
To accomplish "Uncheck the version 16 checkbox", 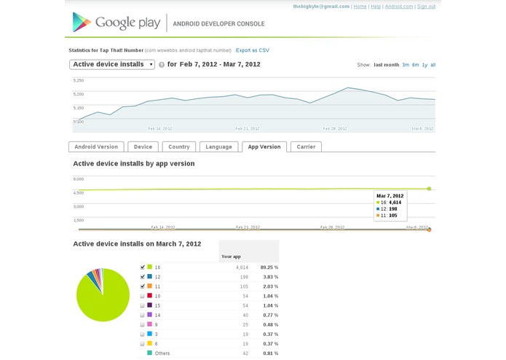I will click(142, 267).
